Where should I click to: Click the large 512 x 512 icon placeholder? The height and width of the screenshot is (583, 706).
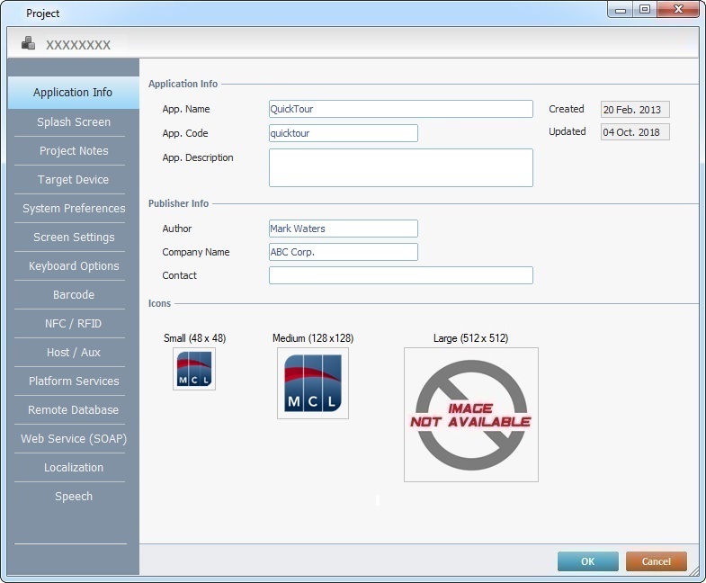470,415
